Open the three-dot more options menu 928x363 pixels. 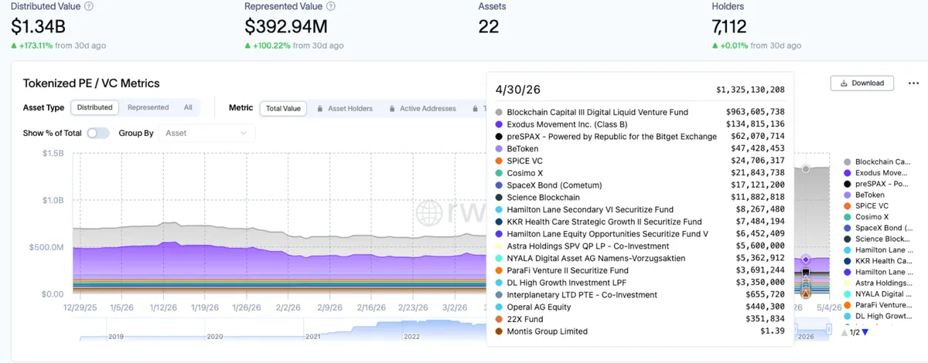coord(913,83)
